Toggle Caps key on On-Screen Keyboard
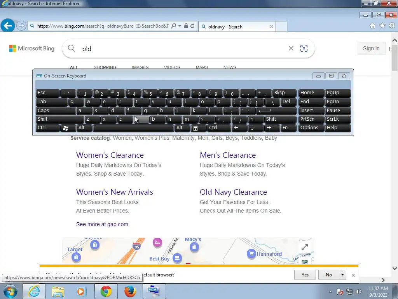This screenshot has height=299, width=398. click(x=56, y=111)
